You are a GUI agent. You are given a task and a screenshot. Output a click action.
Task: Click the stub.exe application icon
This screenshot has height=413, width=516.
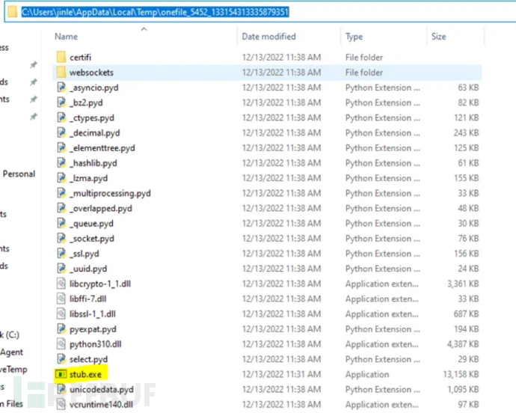61,374
